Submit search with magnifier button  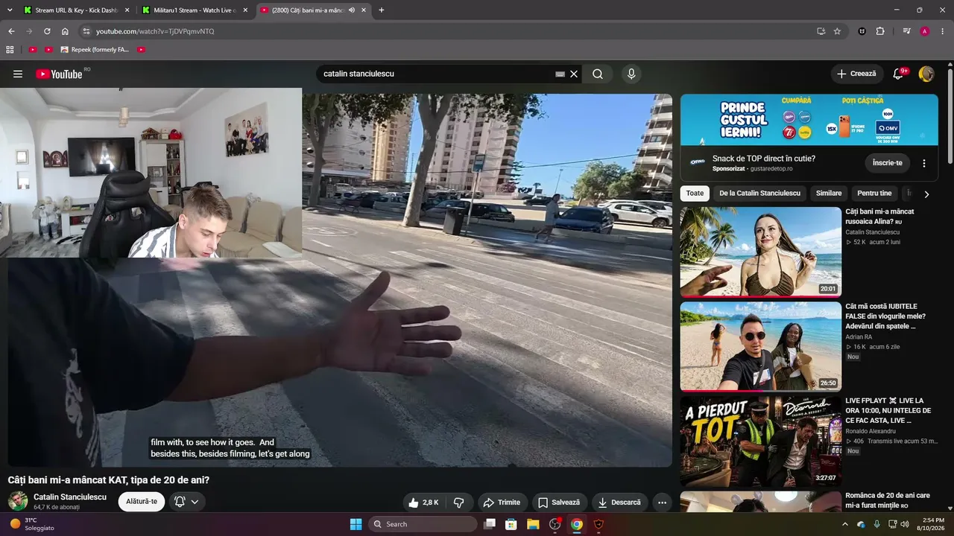coord(598,74)
